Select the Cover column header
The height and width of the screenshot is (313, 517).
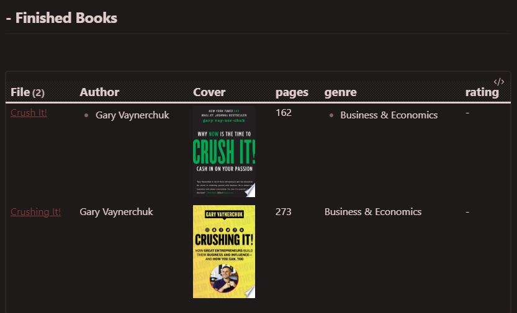(x=209, y=92)
